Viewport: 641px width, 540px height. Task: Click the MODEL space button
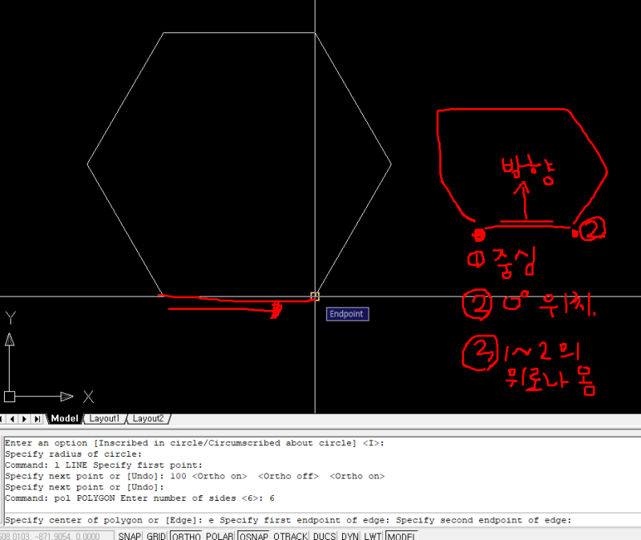401,536
